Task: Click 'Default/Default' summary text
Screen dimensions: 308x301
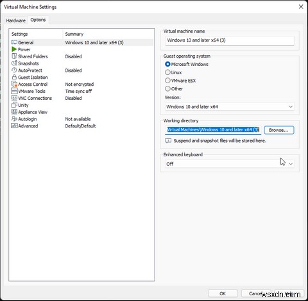Action: click(x=80, y=126)
